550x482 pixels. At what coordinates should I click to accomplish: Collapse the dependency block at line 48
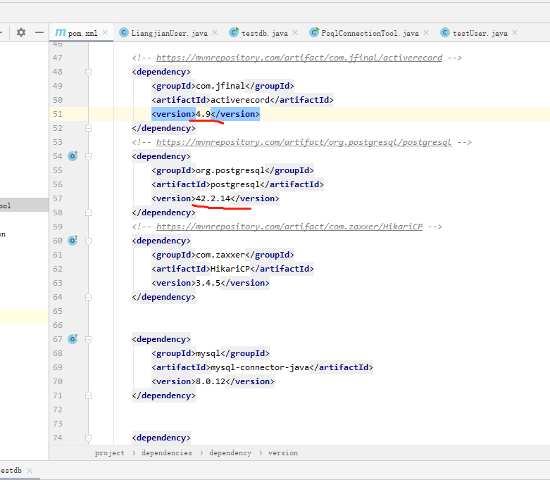(x=89, y=72)
